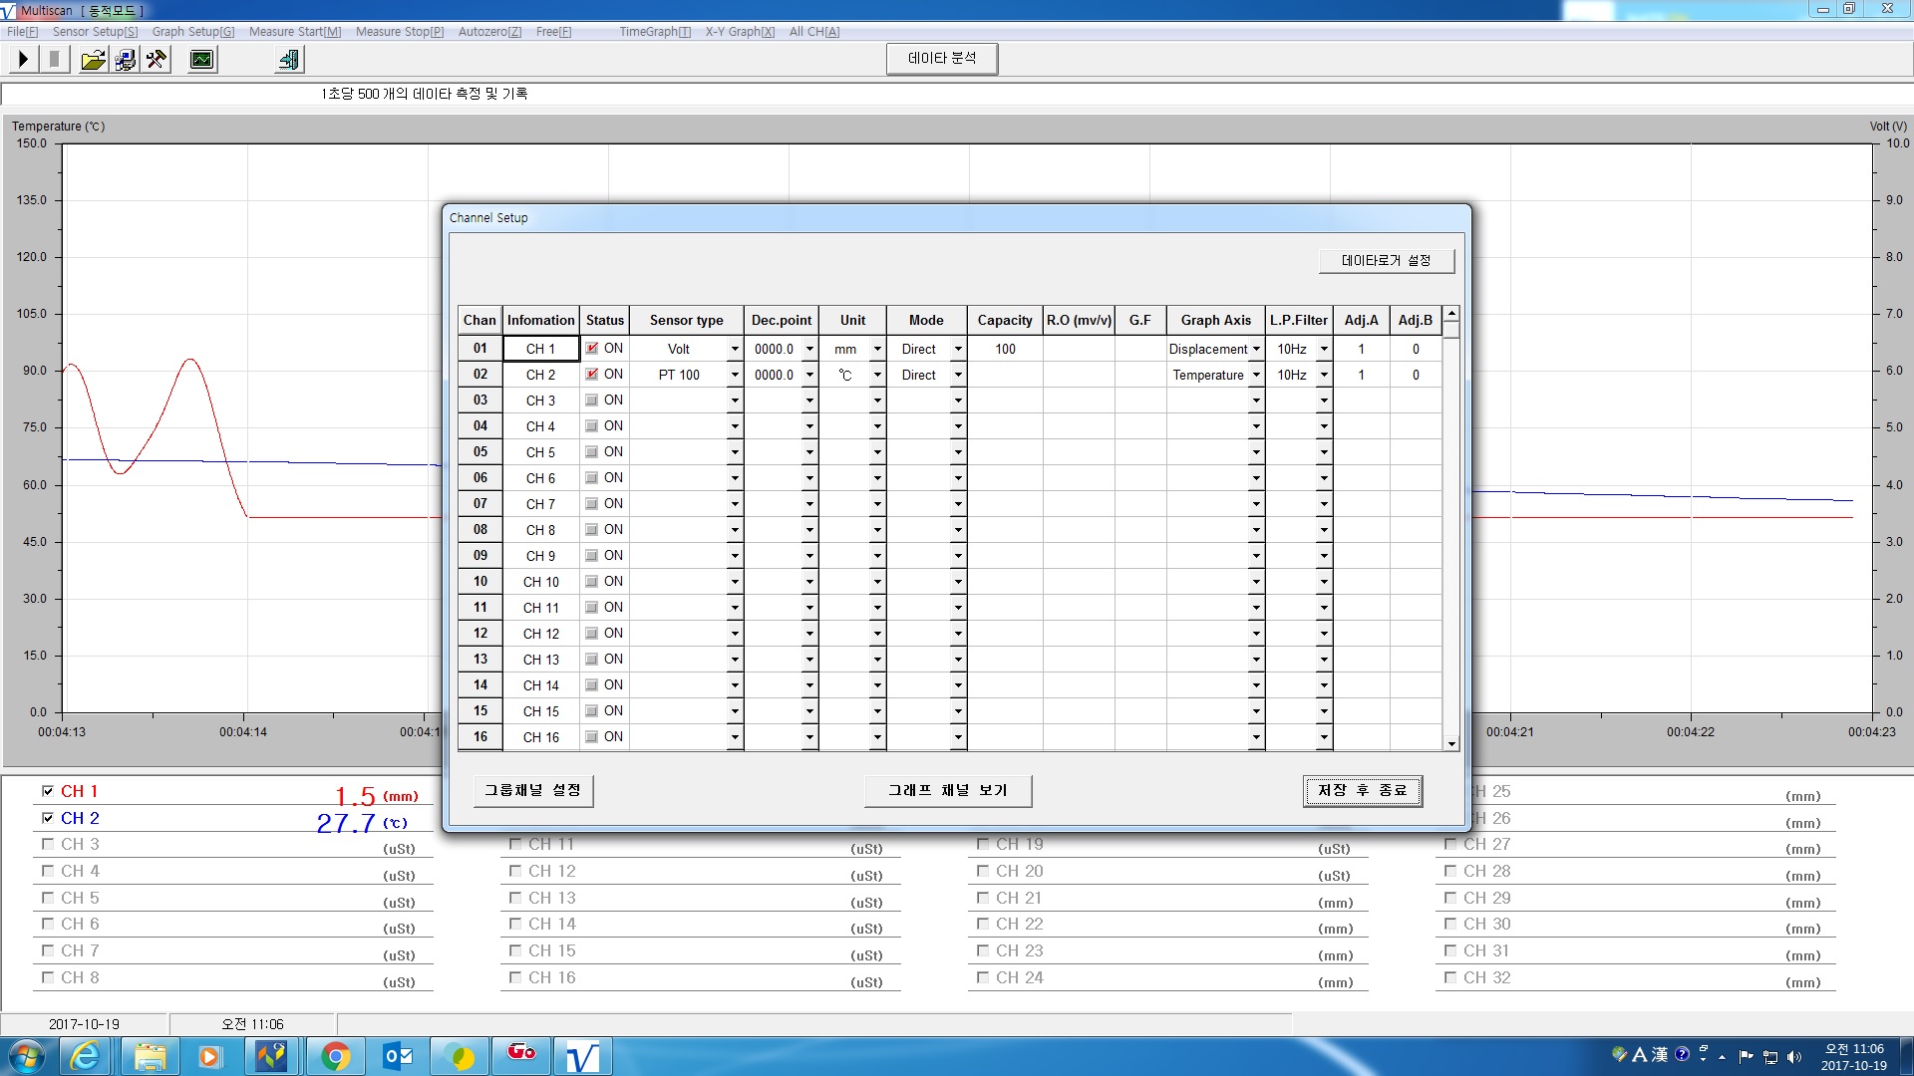Uncheck CH 1 in the bottom channel list
The image size is (1914, 1076).
click(x=47, y=791)
